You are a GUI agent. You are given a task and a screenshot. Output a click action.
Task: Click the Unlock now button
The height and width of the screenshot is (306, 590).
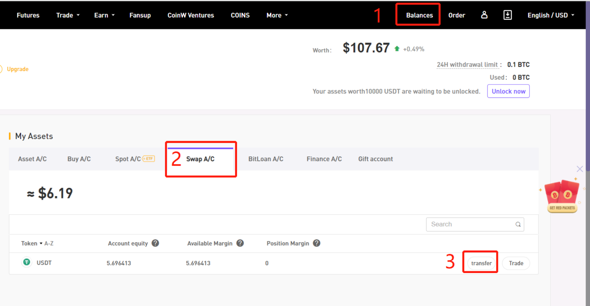pyautogui.click(x=508, y=91)
